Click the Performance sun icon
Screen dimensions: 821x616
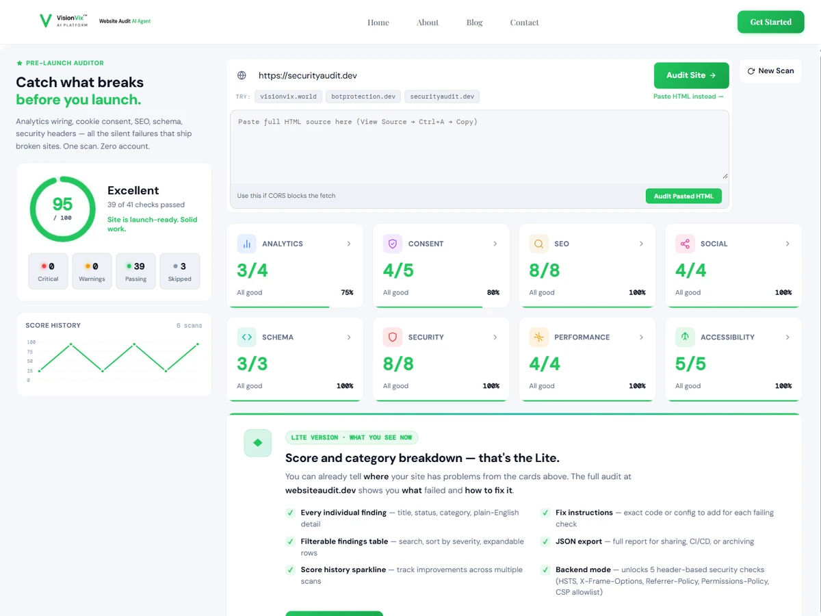pos(539,337)
